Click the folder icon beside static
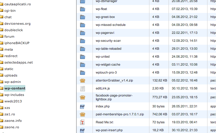Screen dimensions: 216x133 1,69
